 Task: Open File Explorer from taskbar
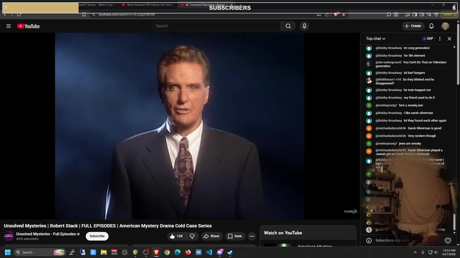click(104, 252)
